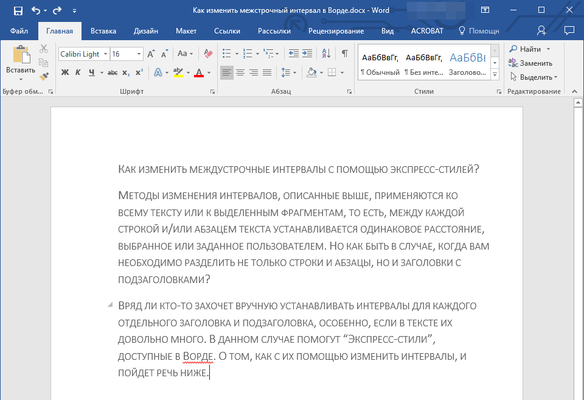
Task: Increase font size with the grow-font icon
Action: tap(151, 54)
